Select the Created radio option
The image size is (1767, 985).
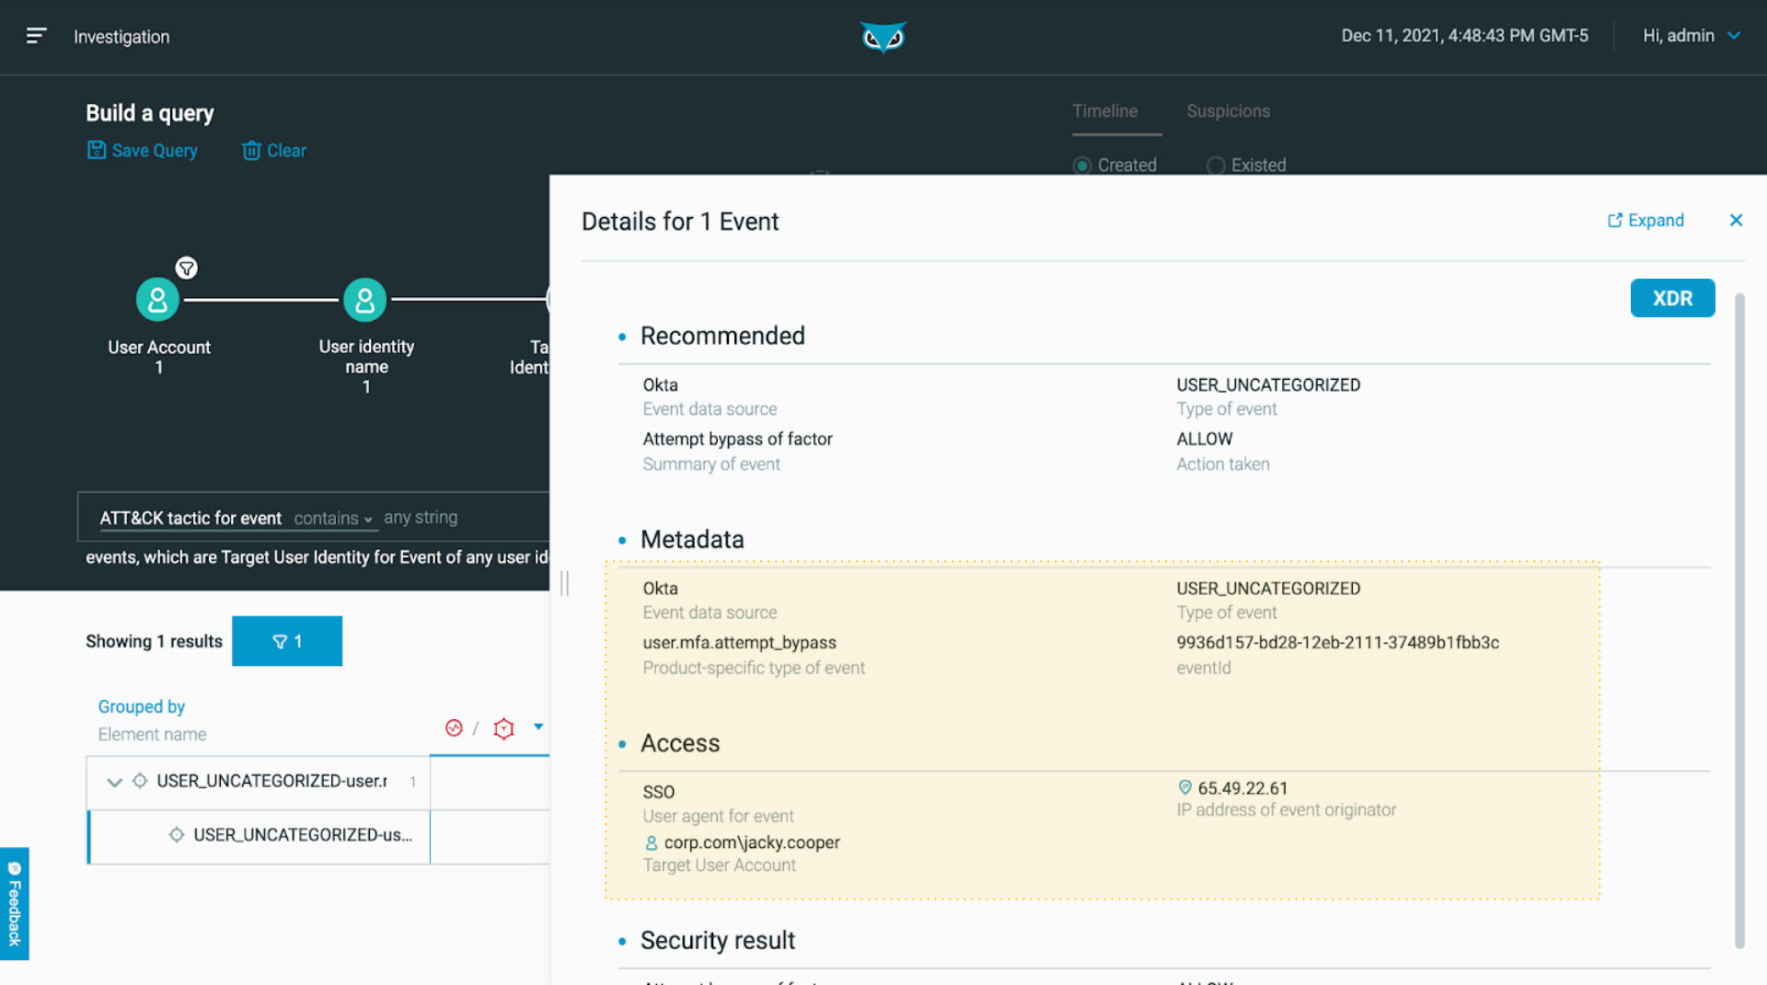coord(1082,166)
